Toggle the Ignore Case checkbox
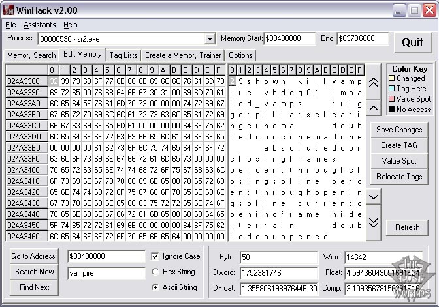This screenshot has width=439, height=307. coord(155,256)
